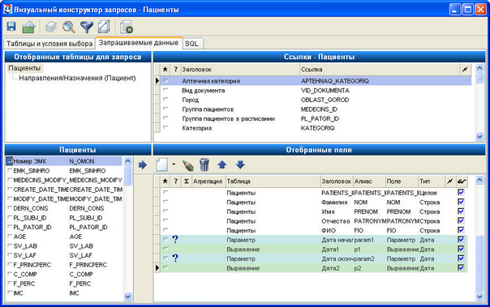Uncheck visible checkbox in Отчество row

point(461,220)
